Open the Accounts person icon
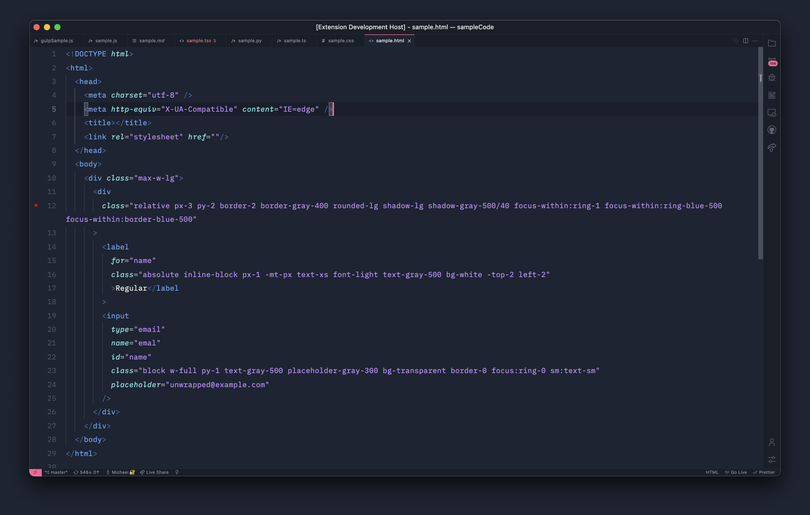810x515 pixels. click(772, 442)
